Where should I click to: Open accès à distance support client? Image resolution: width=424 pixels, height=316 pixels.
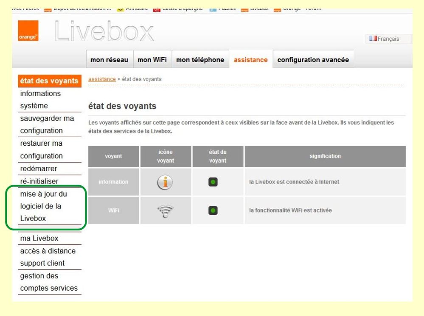click(50, 257)
